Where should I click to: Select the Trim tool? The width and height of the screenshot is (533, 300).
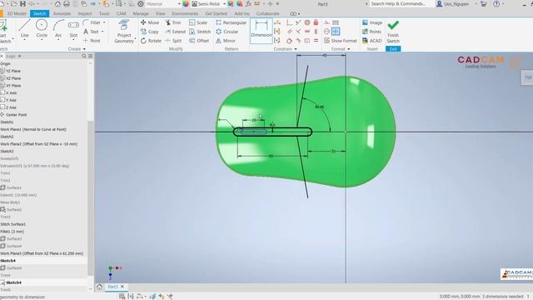tap(173, 22)
